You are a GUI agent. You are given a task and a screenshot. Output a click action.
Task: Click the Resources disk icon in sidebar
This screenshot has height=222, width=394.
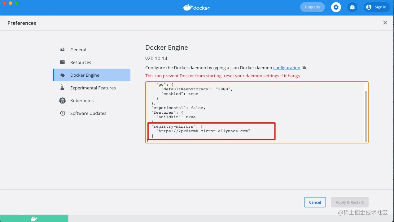tap(63, 62)
